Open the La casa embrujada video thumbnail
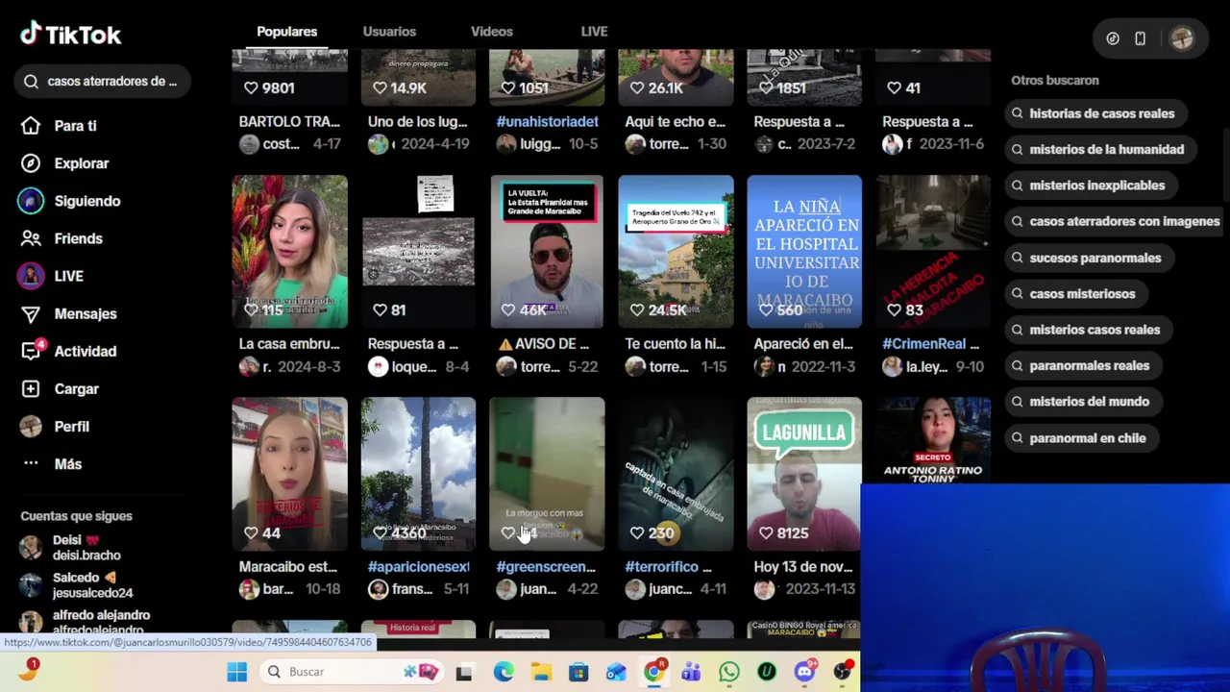1230x692 pixels. coord(289,252)
